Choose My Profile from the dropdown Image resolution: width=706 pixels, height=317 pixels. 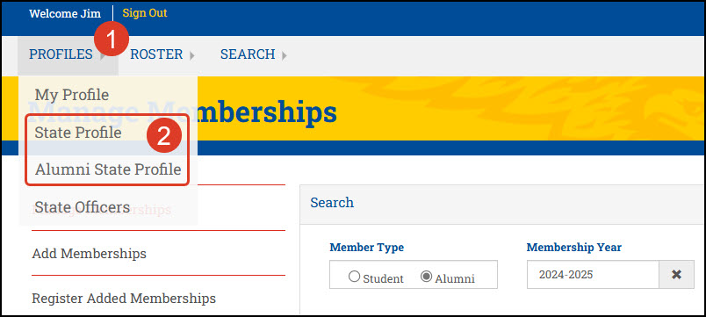(x=72, y=95)
